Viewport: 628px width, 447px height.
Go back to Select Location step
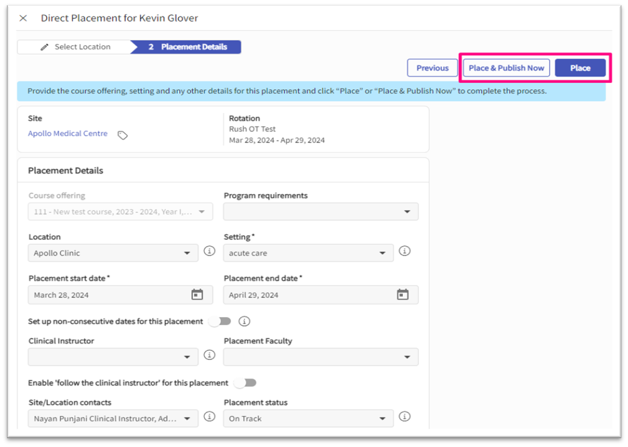pos(75,47)
